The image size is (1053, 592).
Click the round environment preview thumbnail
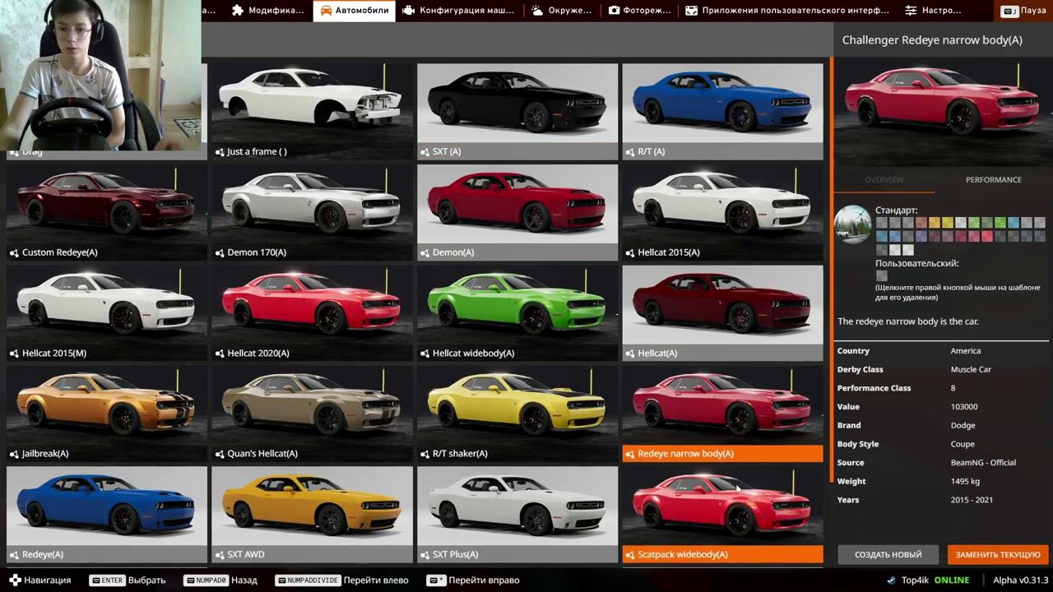pyautogui.click(x=852, y=224)
